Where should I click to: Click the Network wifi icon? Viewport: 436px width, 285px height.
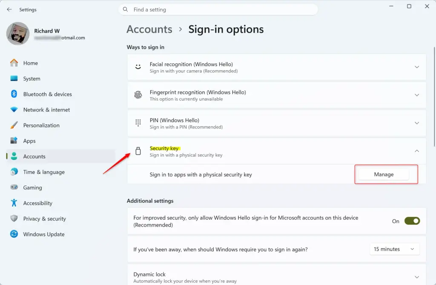pyautogui.click(x=14, y=109)
